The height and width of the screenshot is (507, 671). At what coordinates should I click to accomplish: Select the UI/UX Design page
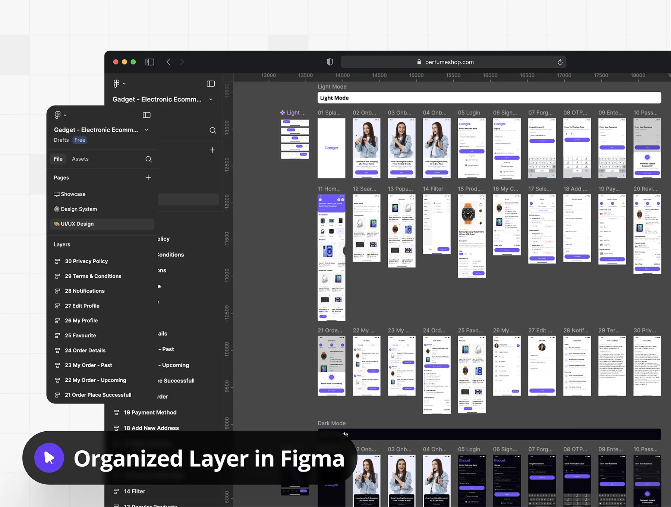click(102, 224)
